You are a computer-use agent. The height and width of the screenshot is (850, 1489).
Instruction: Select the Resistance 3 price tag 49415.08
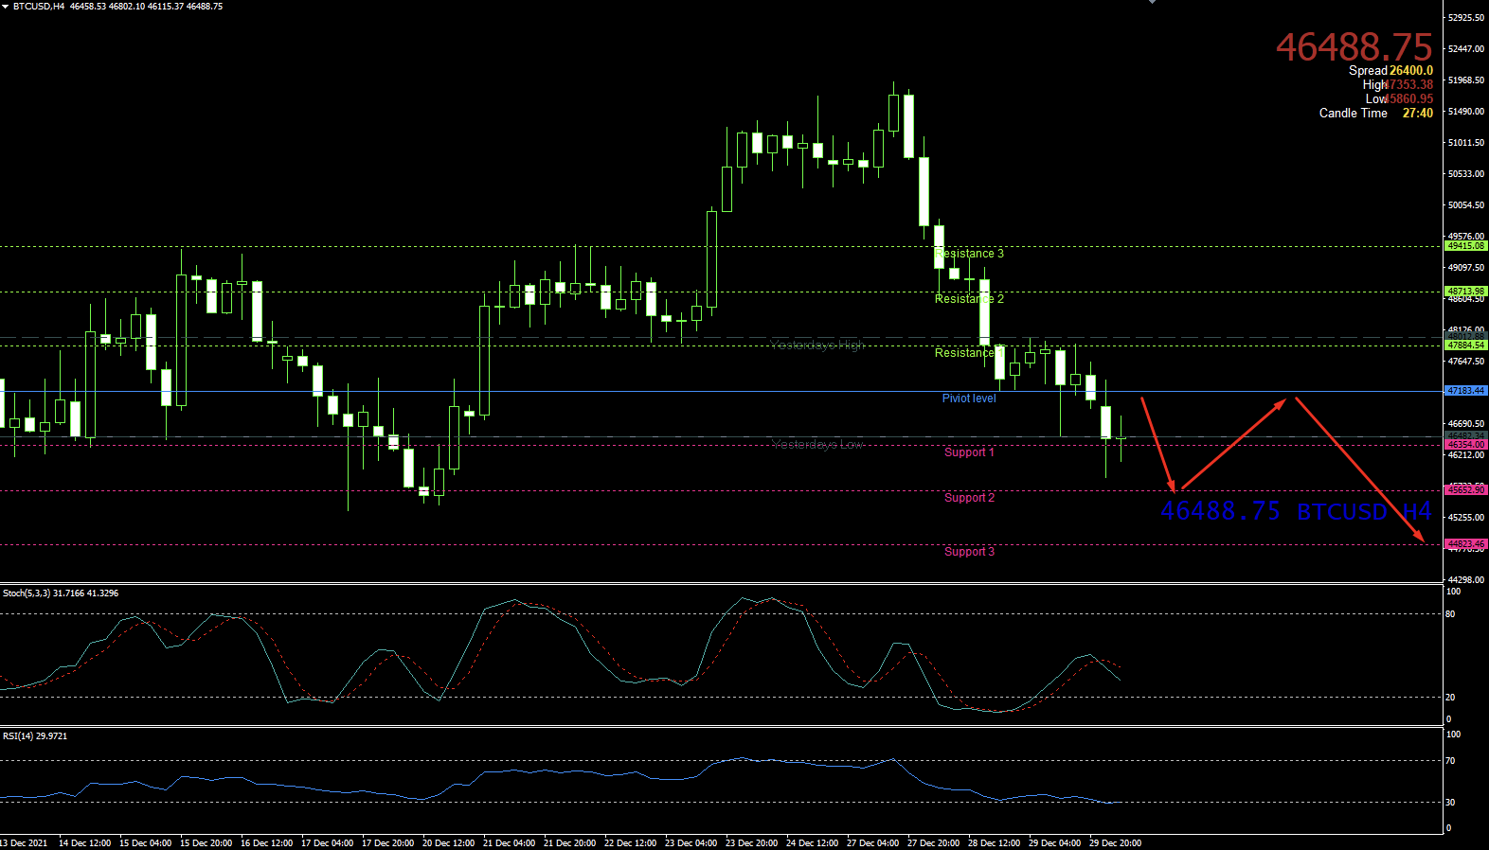[x=1465, y=246]
